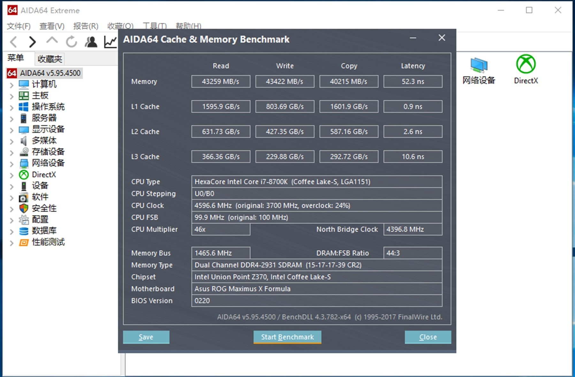Click the CPU Type field i7-8700K
Image resolution: width=575 pixels, height=377 pixels.
[317, 182]
